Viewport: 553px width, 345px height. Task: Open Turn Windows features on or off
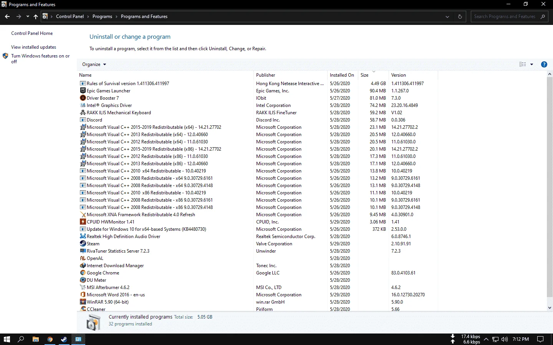(40, 59)
